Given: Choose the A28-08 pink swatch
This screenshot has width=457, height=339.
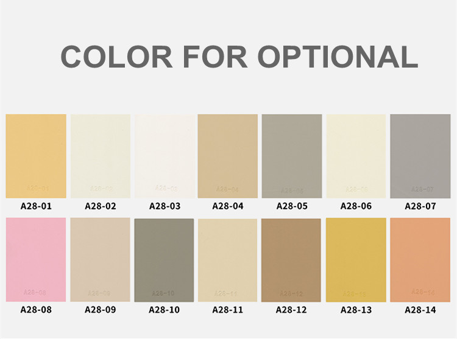Looking at the screenshot, I should [x=36, y=259].
